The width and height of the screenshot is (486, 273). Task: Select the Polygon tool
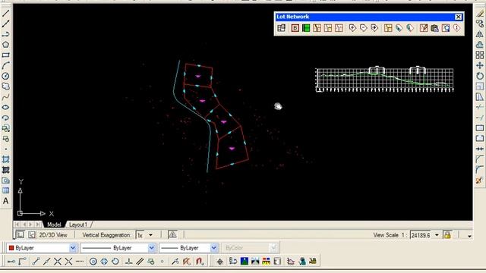coord(5,45)
